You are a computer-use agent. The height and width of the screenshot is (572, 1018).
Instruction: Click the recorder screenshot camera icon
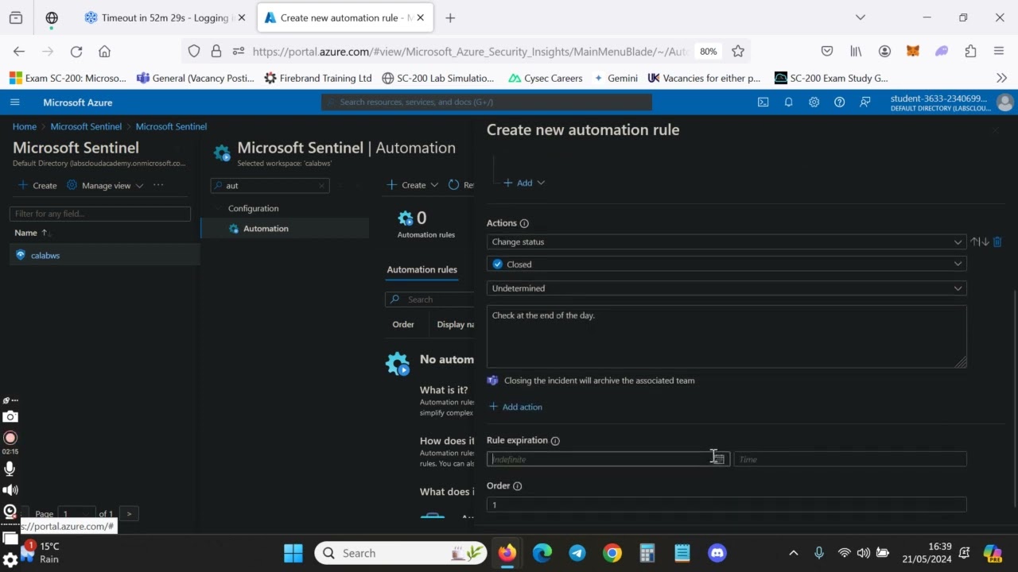10,416
